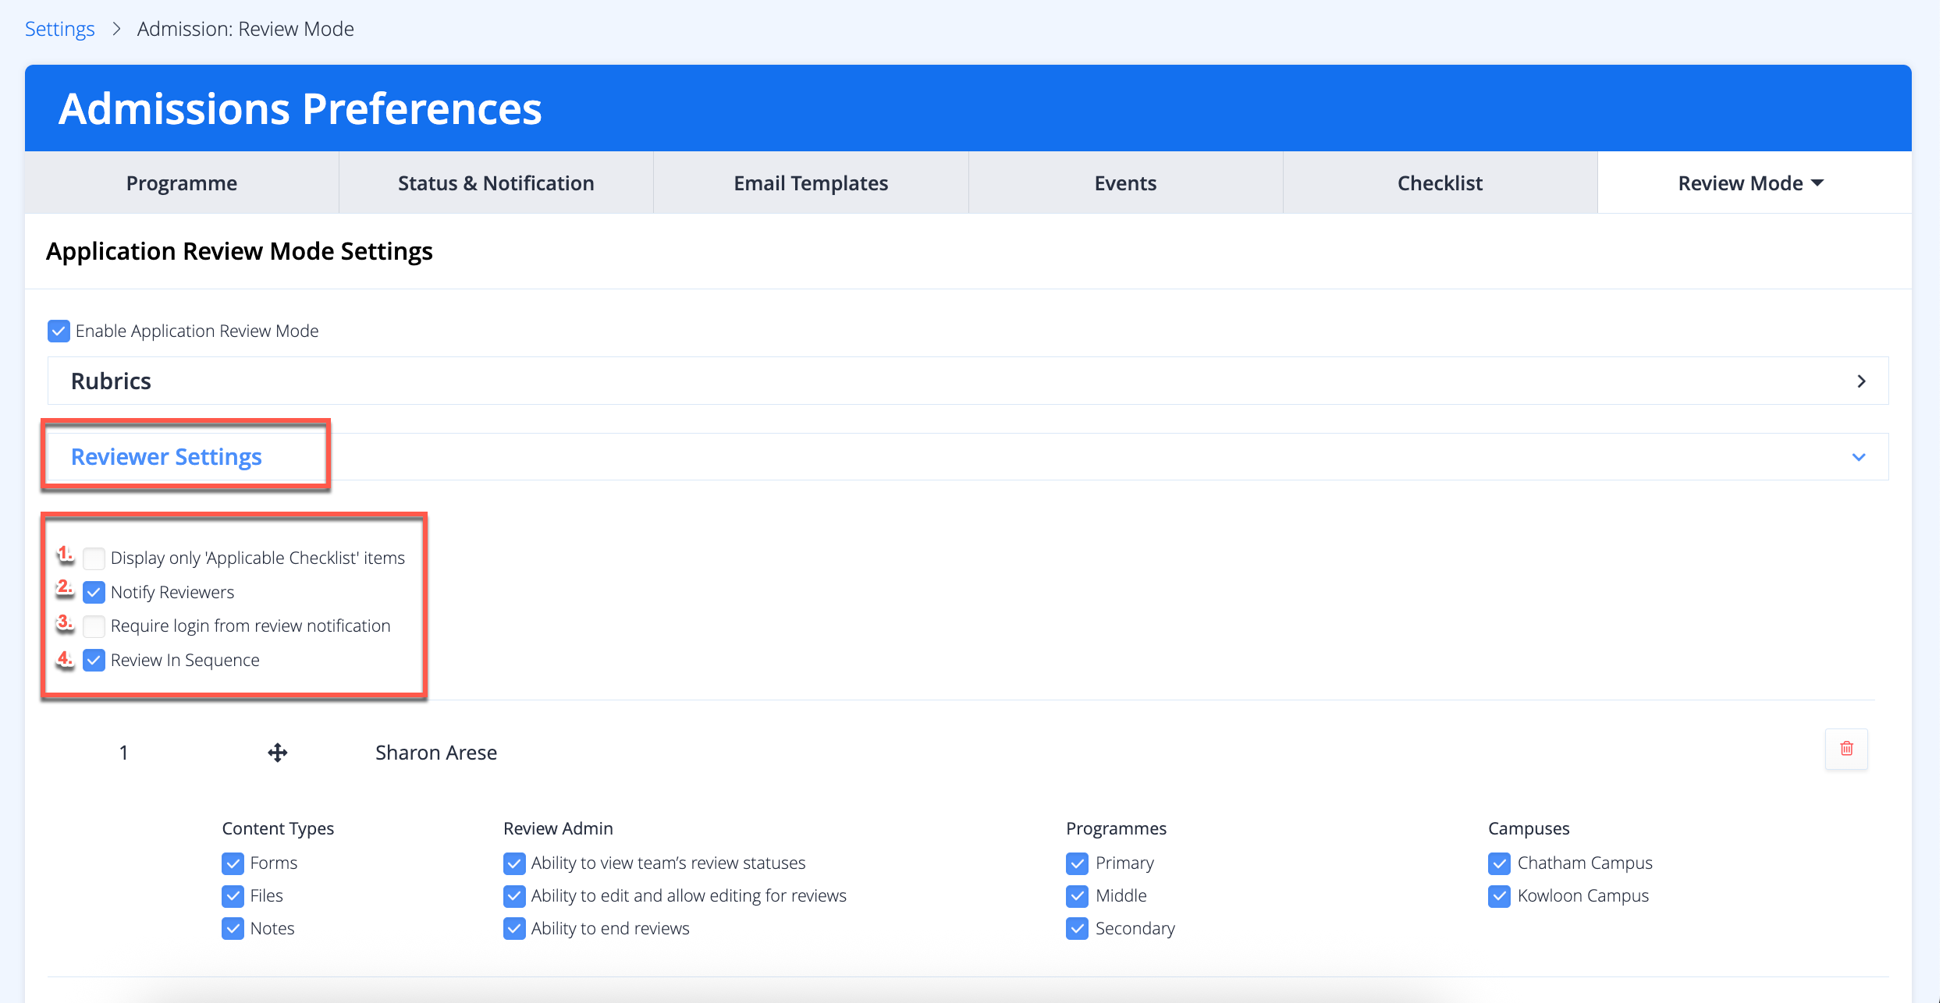
Task: Toggle Ability to view team's review statuses
Action: tap(514, 863)
